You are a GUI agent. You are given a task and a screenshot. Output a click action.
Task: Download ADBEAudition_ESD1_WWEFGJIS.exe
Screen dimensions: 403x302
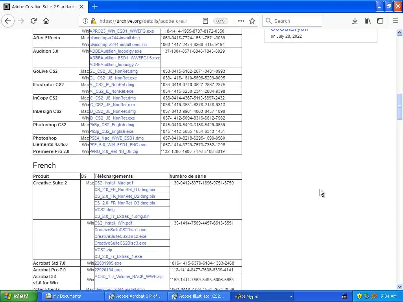pos(125,58)
